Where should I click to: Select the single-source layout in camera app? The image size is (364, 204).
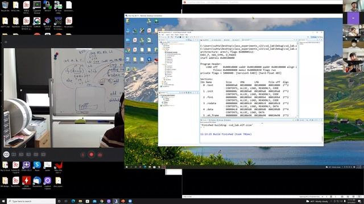coord(6,154)
